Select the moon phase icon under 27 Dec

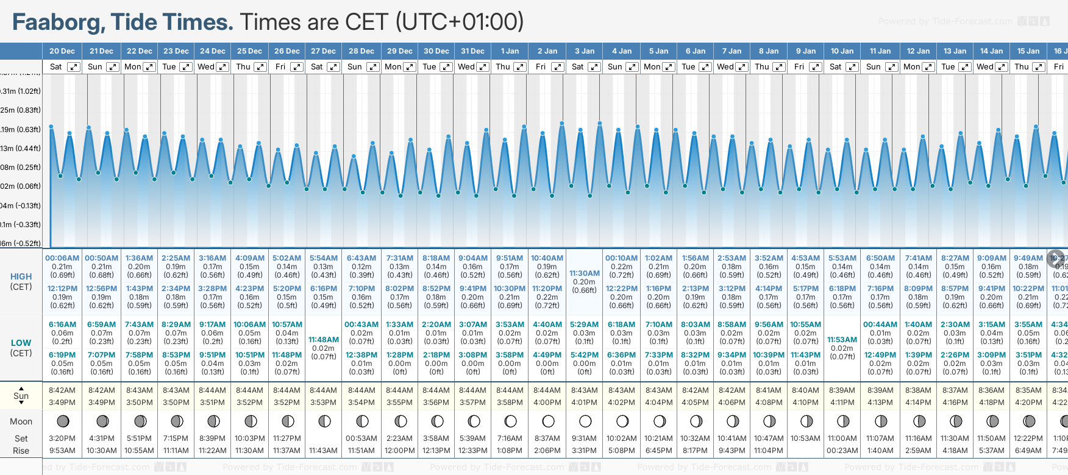point(324,421)
